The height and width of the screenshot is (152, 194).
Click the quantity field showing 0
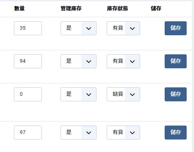pos(28,94)
